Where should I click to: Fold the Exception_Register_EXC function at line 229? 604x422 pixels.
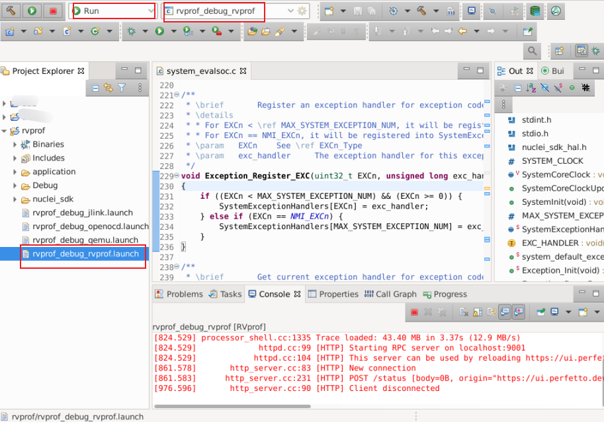click(x=177, y=176)
